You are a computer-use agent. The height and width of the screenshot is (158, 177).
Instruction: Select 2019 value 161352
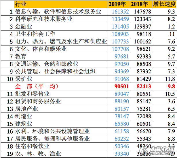(x=119, y=12)
